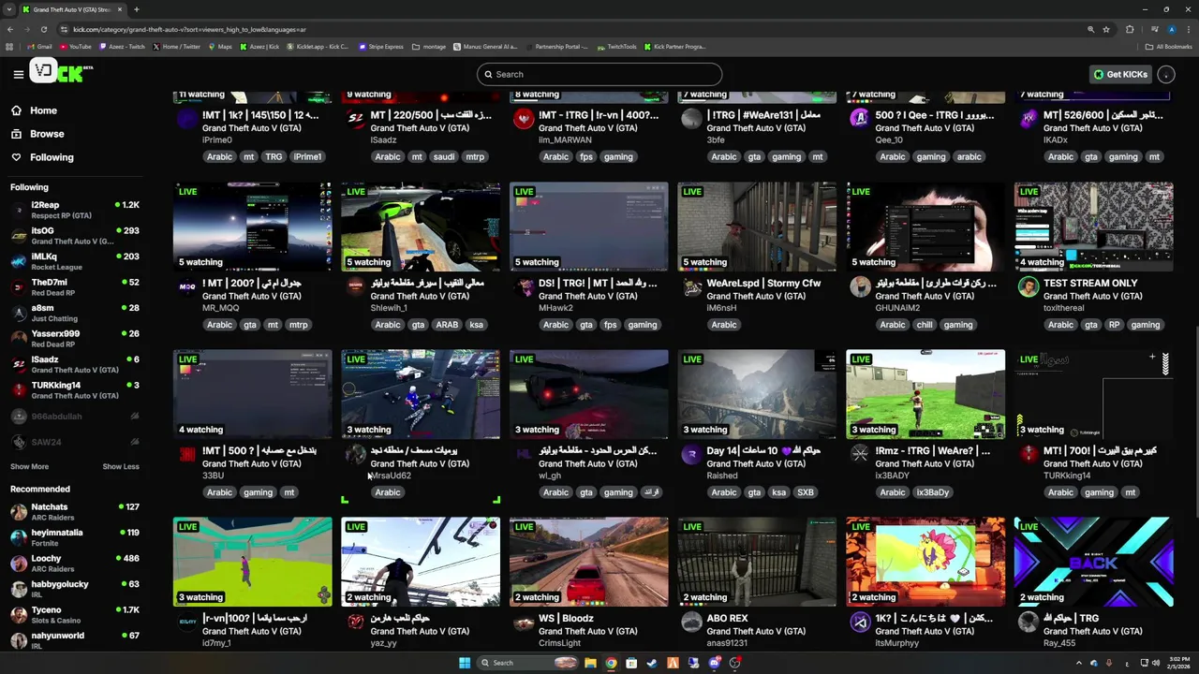Click a8sm channel avatar in sidebar

tap(19, 313)
